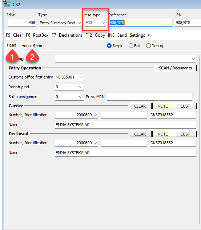Click CLEAR button in Carrier section
This screenshot has width=201, height=230.
click(x=141, y=106)
